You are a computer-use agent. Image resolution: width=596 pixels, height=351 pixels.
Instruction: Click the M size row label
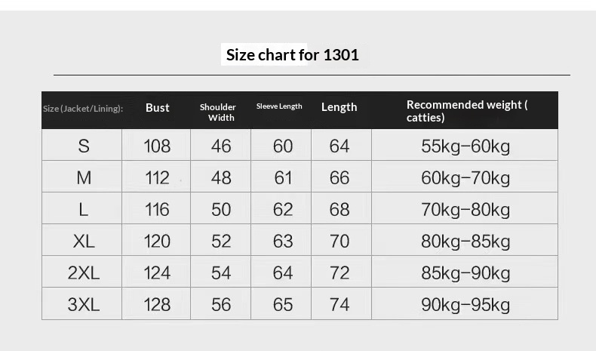(83, 178)
